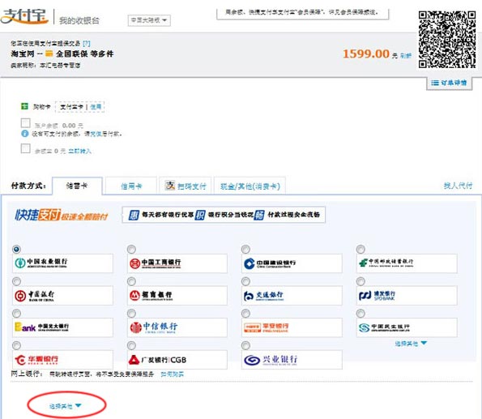Click the China Merchants Bank logo card
The height and width of the screenshot is (419, 482).
[x=177, y=296]
